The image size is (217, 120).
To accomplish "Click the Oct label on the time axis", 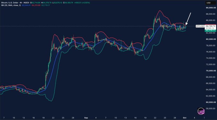I will pos(185,118).
